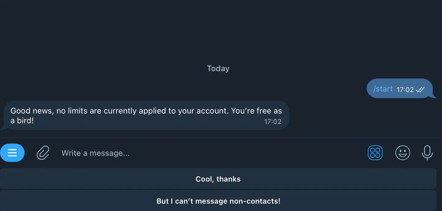This screenshot has width=442, height=211.
Task: Click the tail of the sent /start bubble
Action: (434, 95)
